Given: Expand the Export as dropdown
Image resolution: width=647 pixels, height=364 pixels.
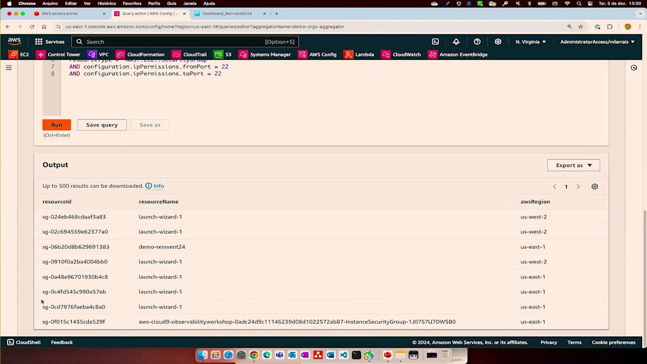Looking at the screenshot, I should click(x=574, y=165).
